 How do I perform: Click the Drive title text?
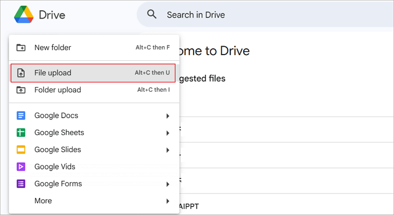(x=52, y=15)
